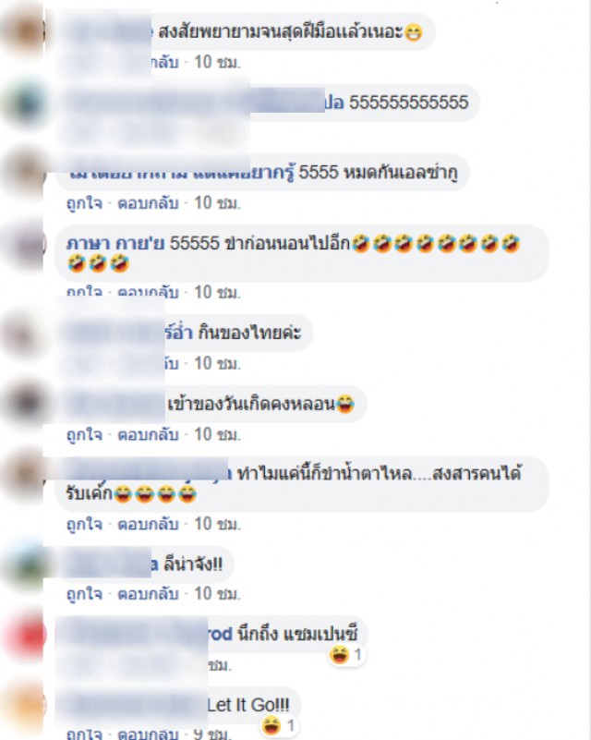Open the profile link ภาษา กาย'ย
This screenshot has height=740, width=591.
point(115,244)
